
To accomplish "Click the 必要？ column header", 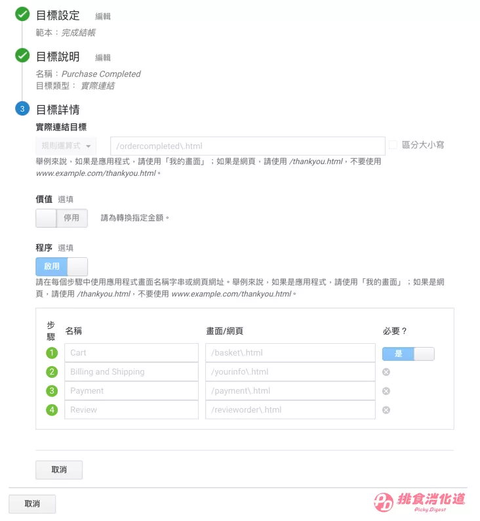I will tap(395, 331).
